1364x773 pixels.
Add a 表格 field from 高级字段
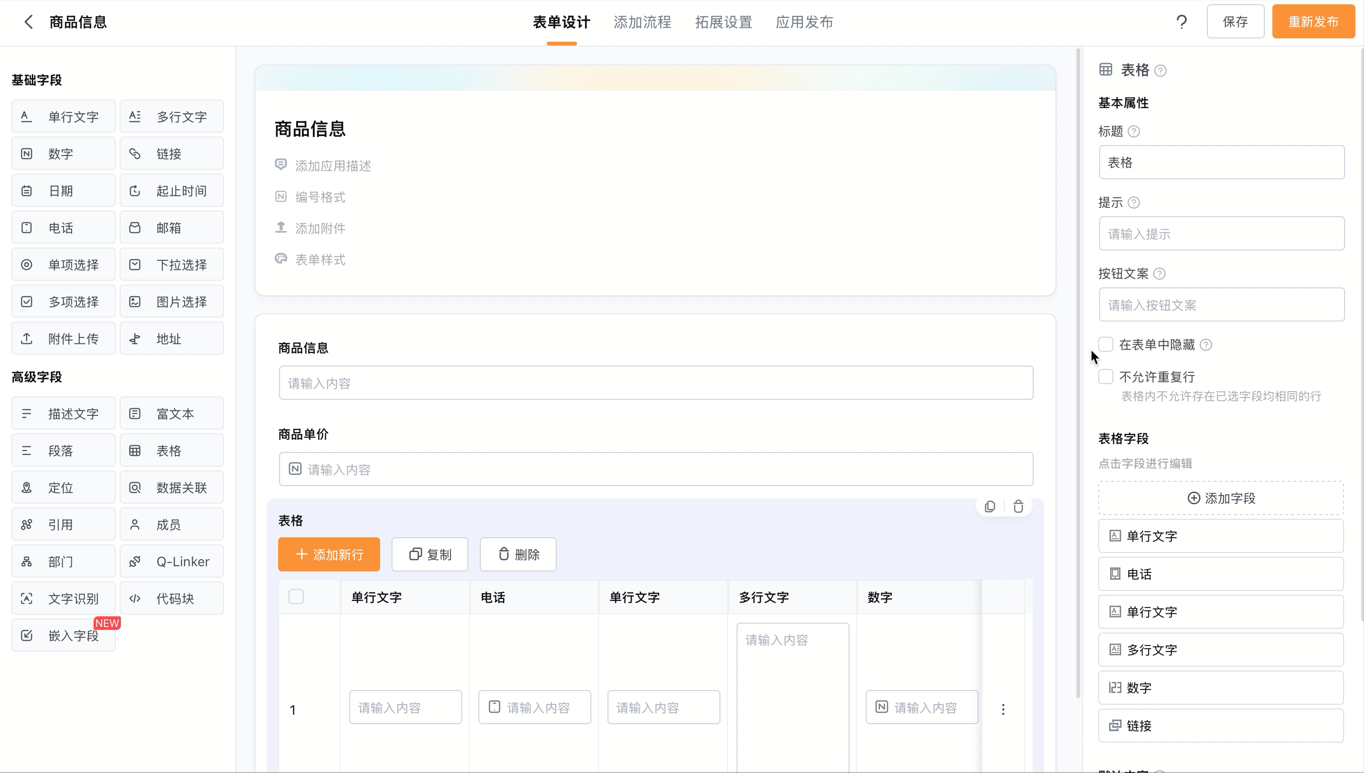pos(171,451)
